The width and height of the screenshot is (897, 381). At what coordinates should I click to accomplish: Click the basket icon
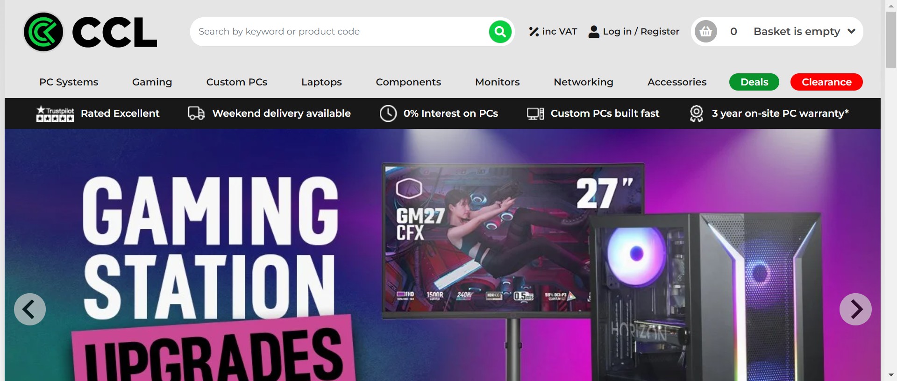(x=705, y=32)
